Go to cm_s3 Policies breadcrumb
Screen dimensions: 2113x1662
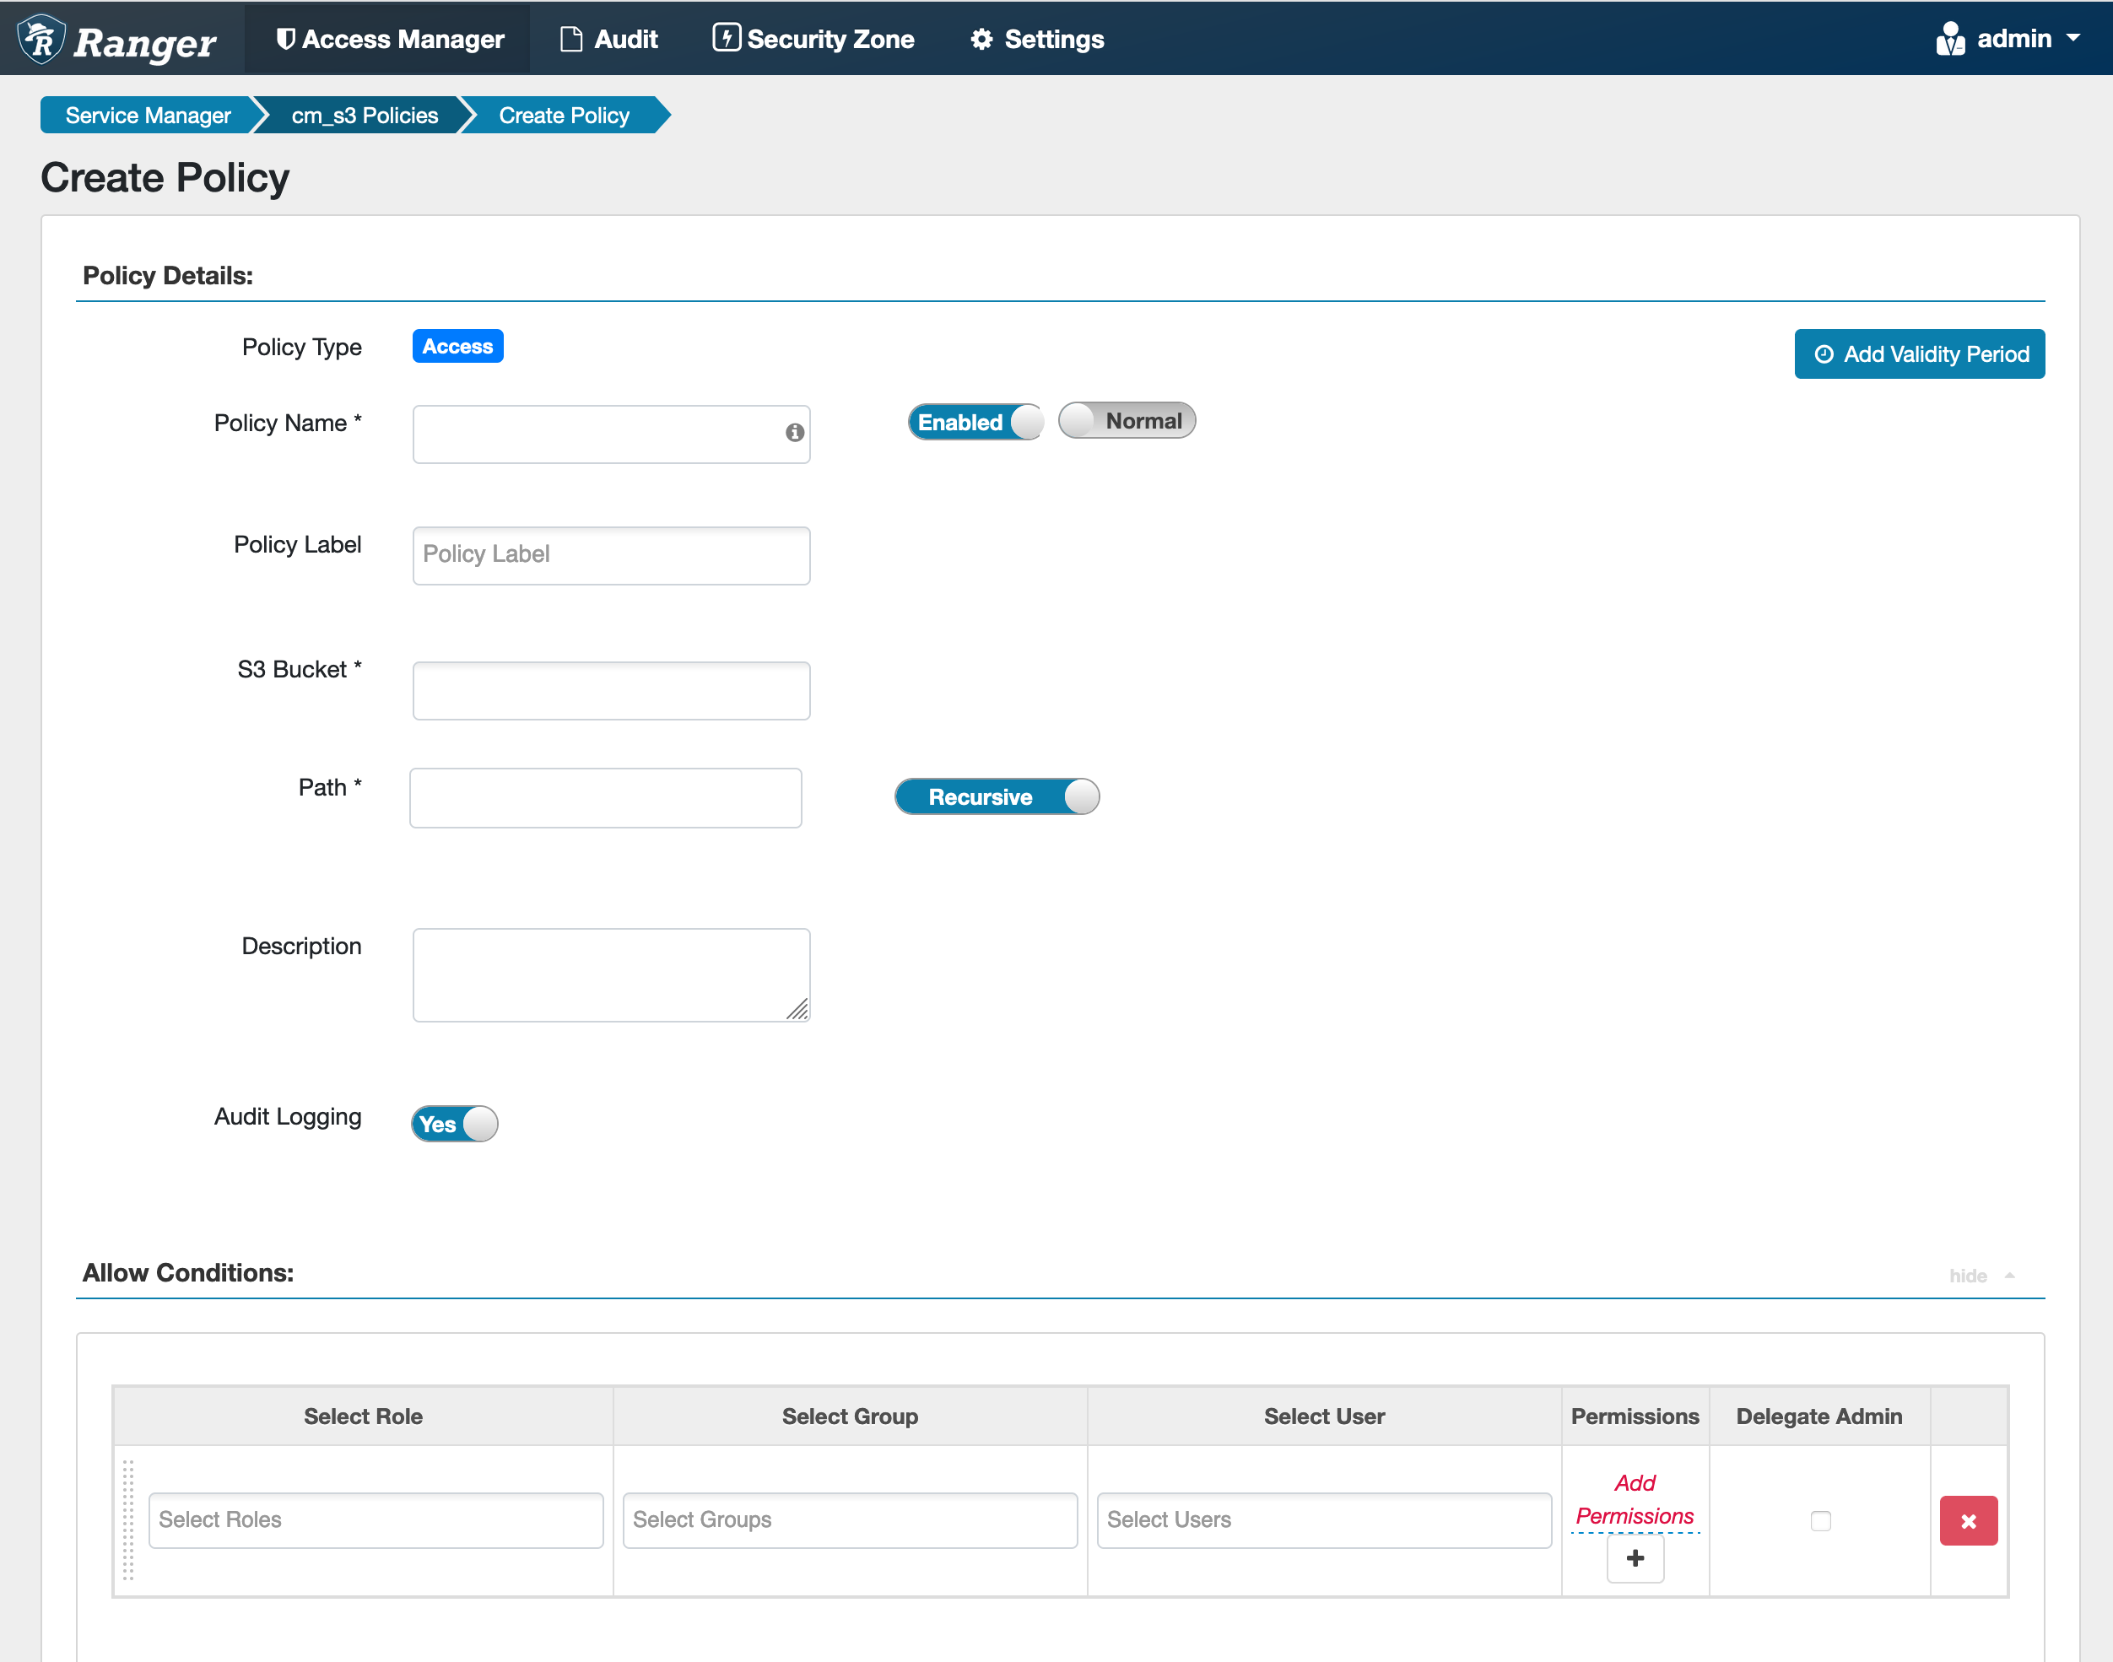(x=364, y=116)
